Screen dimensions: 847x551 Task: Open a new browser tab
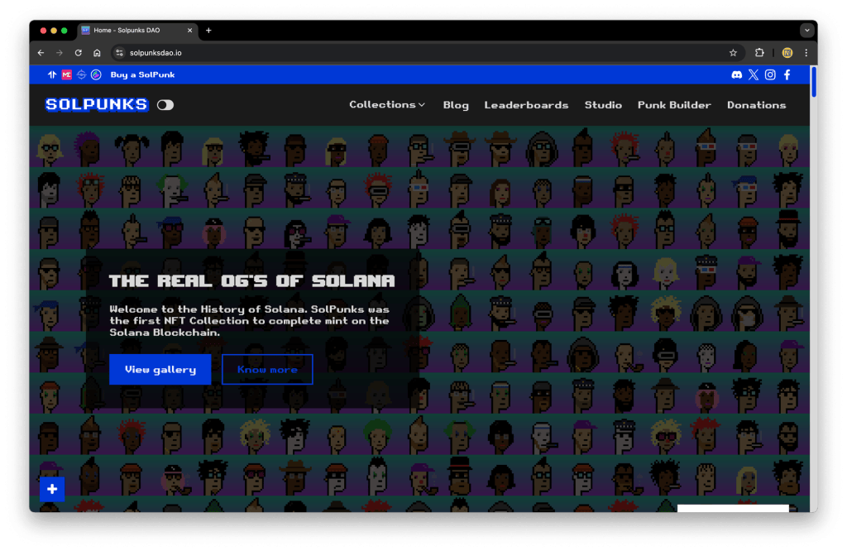tap(208, 31)
